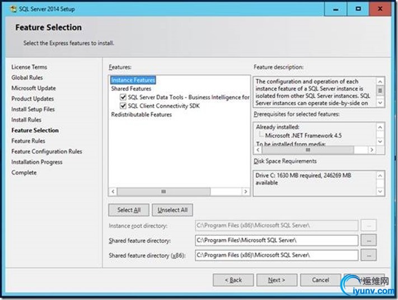Select Instance Features tree row
Viewport: 398px width, 300px height.
pyautogui.click(x=133, y=80)
